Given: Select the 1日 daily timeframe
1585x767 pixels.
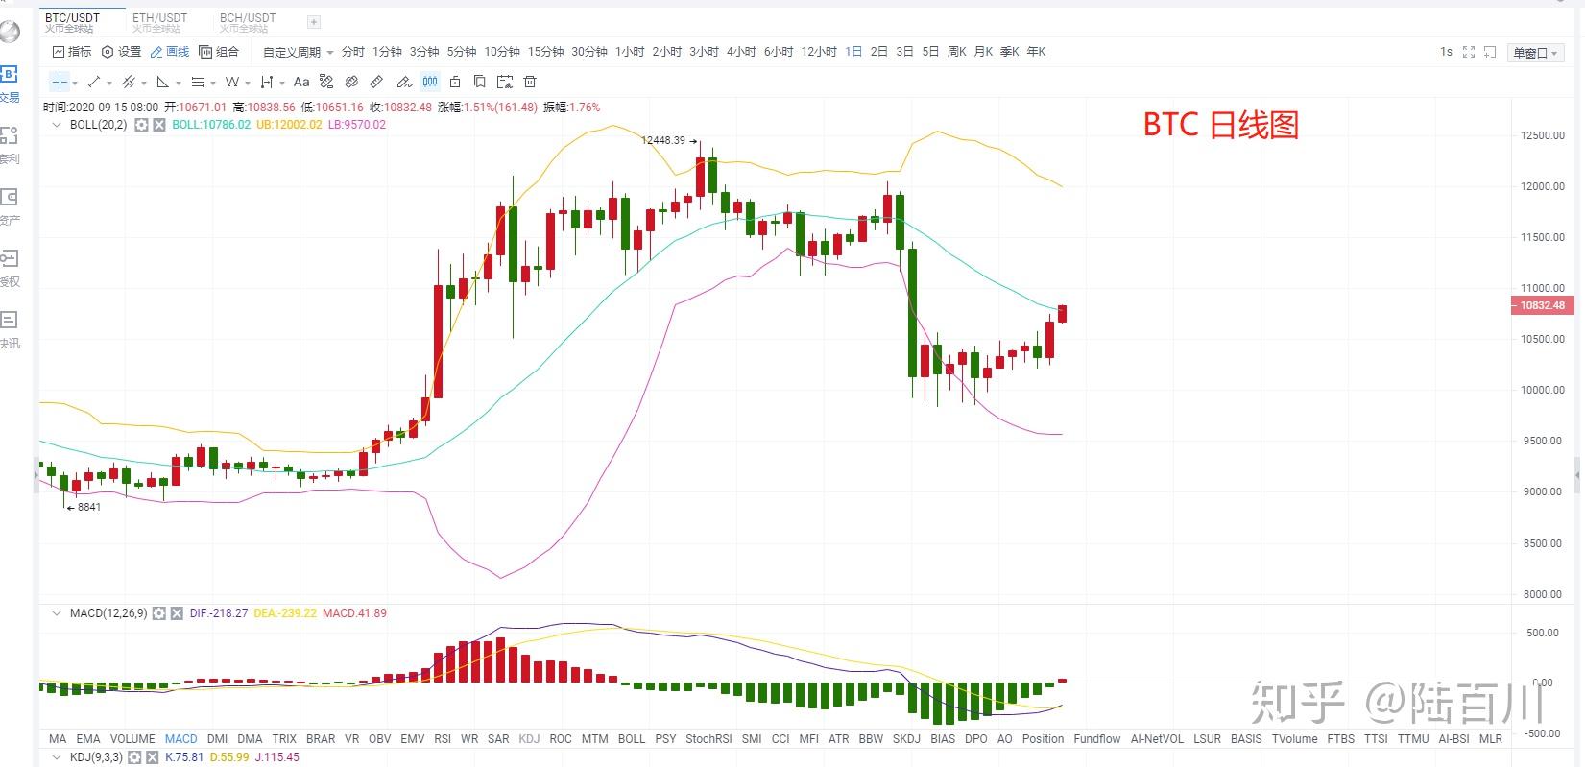Looking at the screenshot, I should pyautogui.click(x=853, y=52).
